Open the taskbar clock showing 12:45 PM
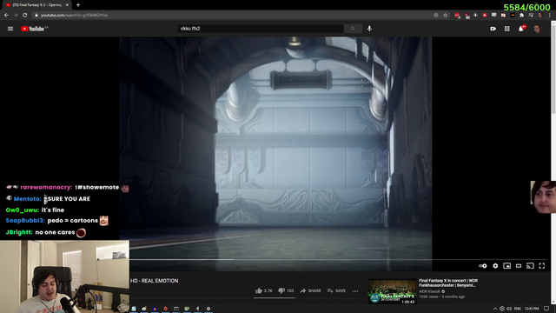Image resolution: width=556 pixels, height=313 pixels. pyautogui.click(x=532, y=309)
